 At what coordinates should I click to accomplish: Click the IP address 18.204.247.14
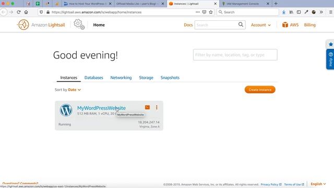(149, 122)
